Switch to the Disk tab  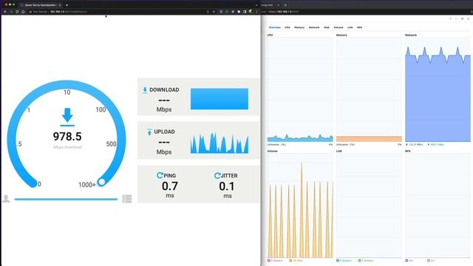[327, 27]
